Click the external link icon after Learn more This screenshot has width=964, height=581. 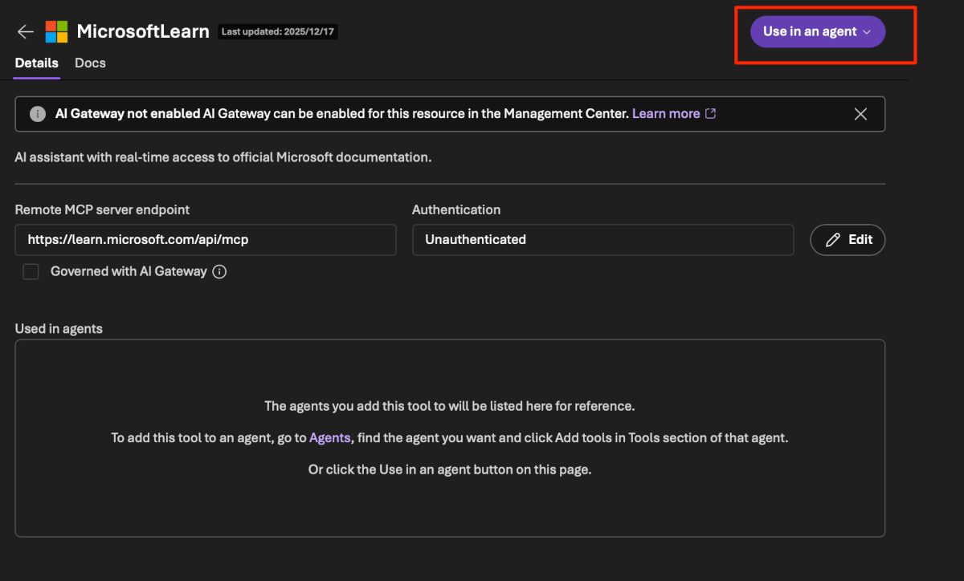pos(710,114)
